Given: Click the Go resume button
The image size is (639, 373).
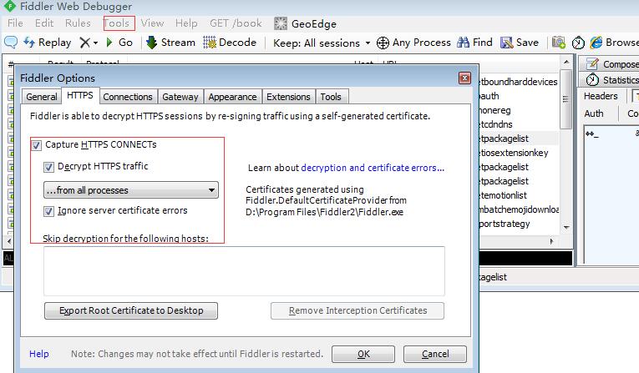Looking at the screenshot, I should (x=119, y=43).
